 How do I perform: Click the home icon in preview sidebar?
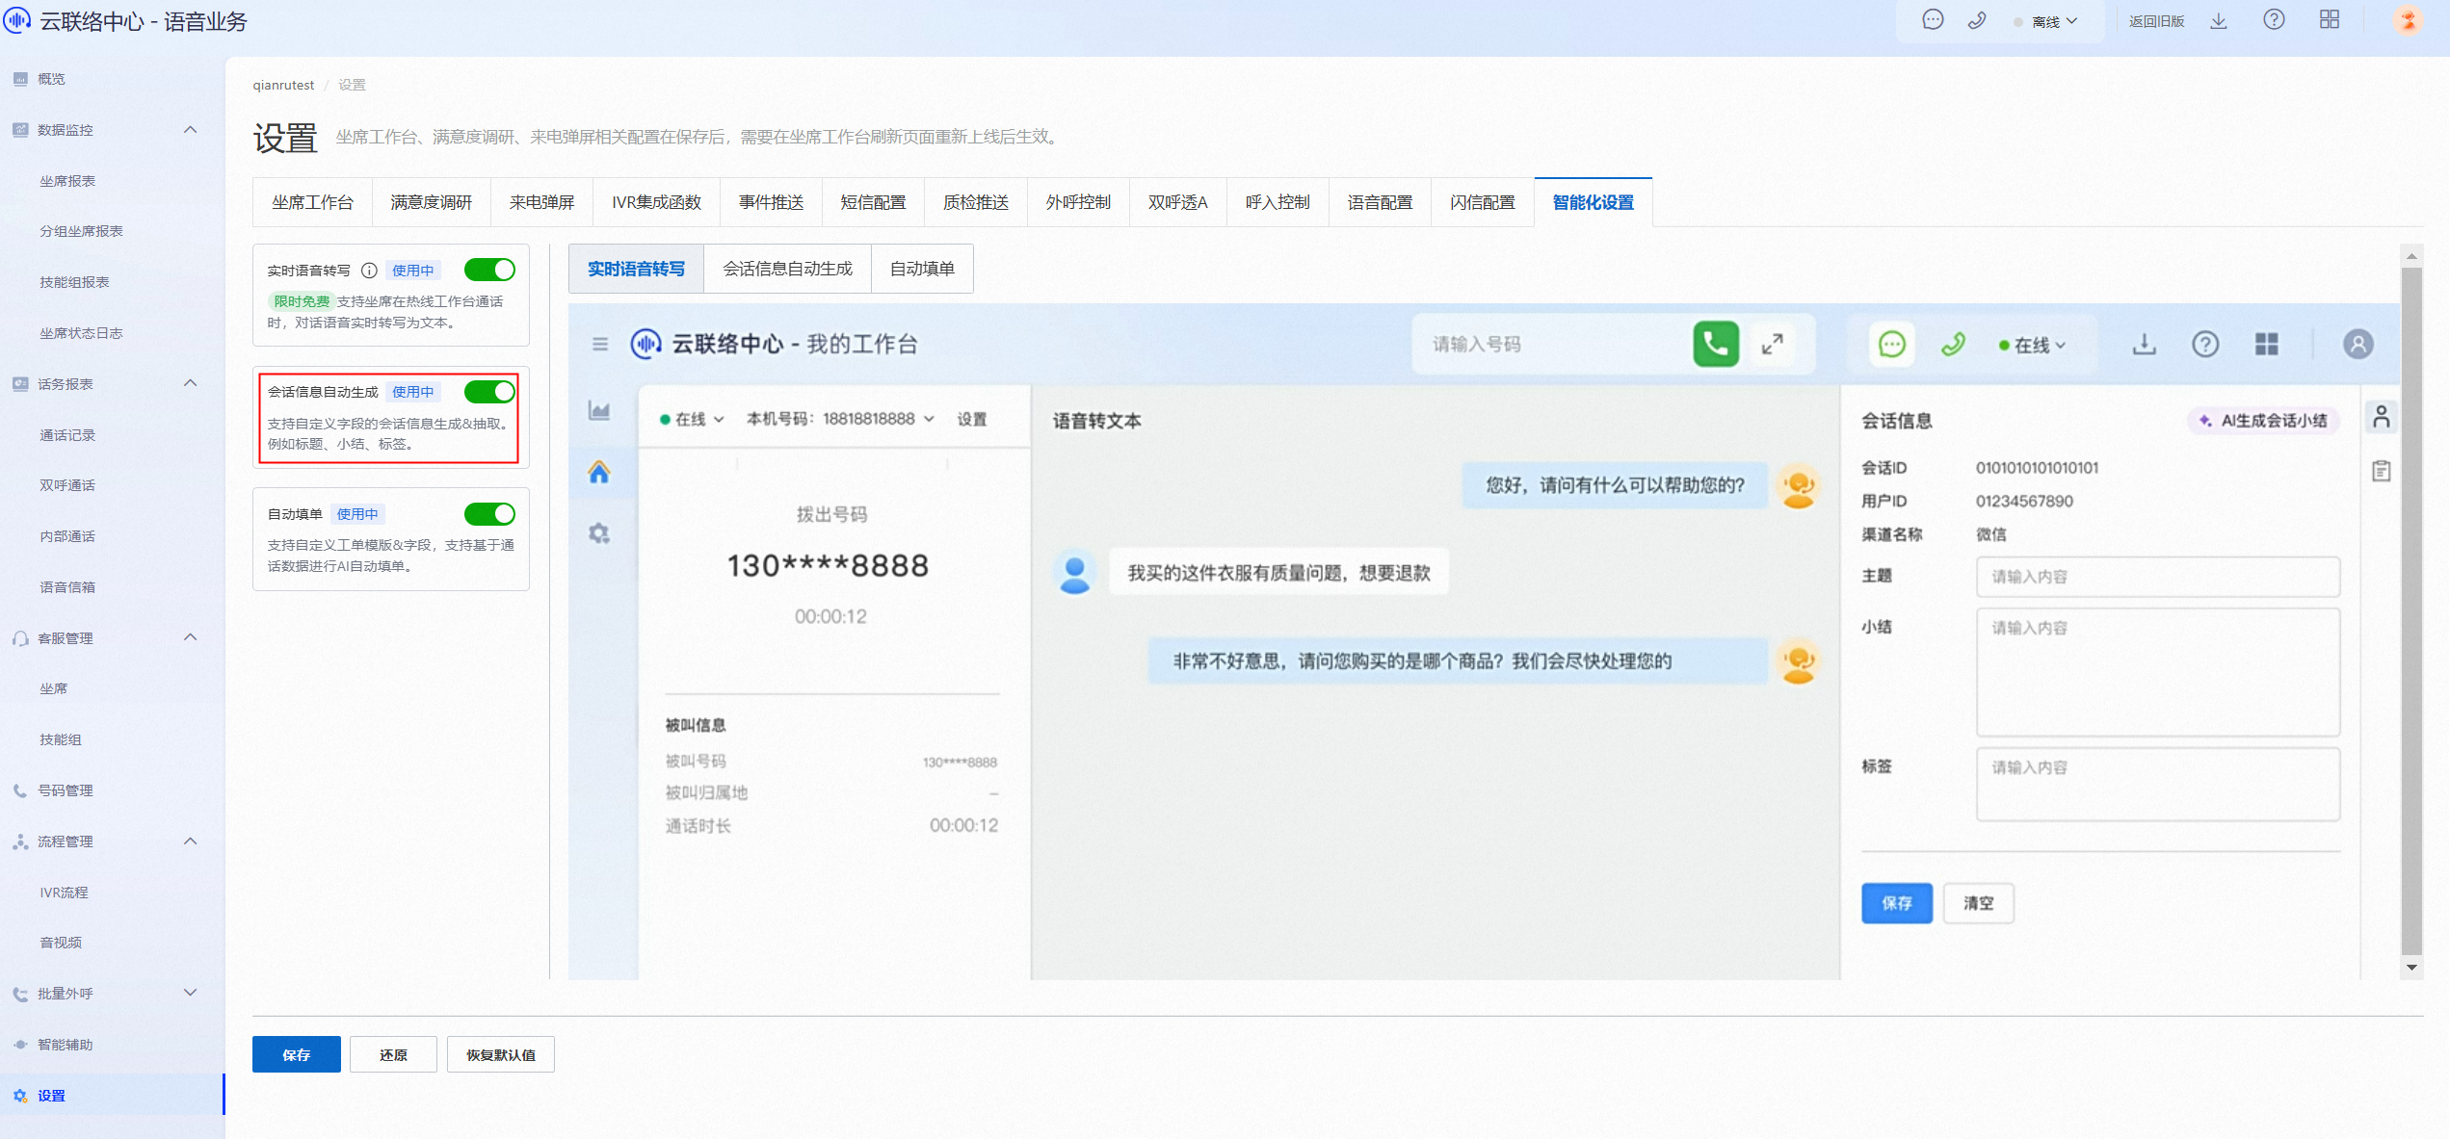[599, 472]
